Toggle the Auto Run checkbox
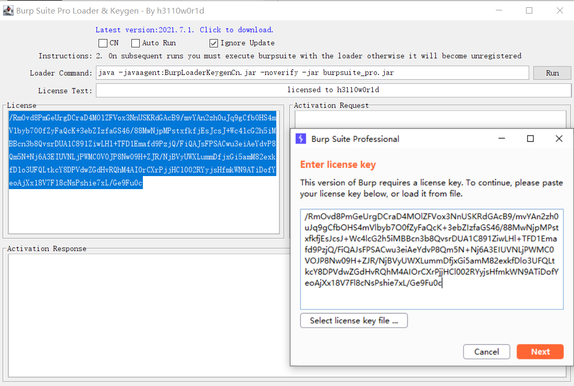Image resolution: width=574 pixels, height=386 pixels. 136,43
